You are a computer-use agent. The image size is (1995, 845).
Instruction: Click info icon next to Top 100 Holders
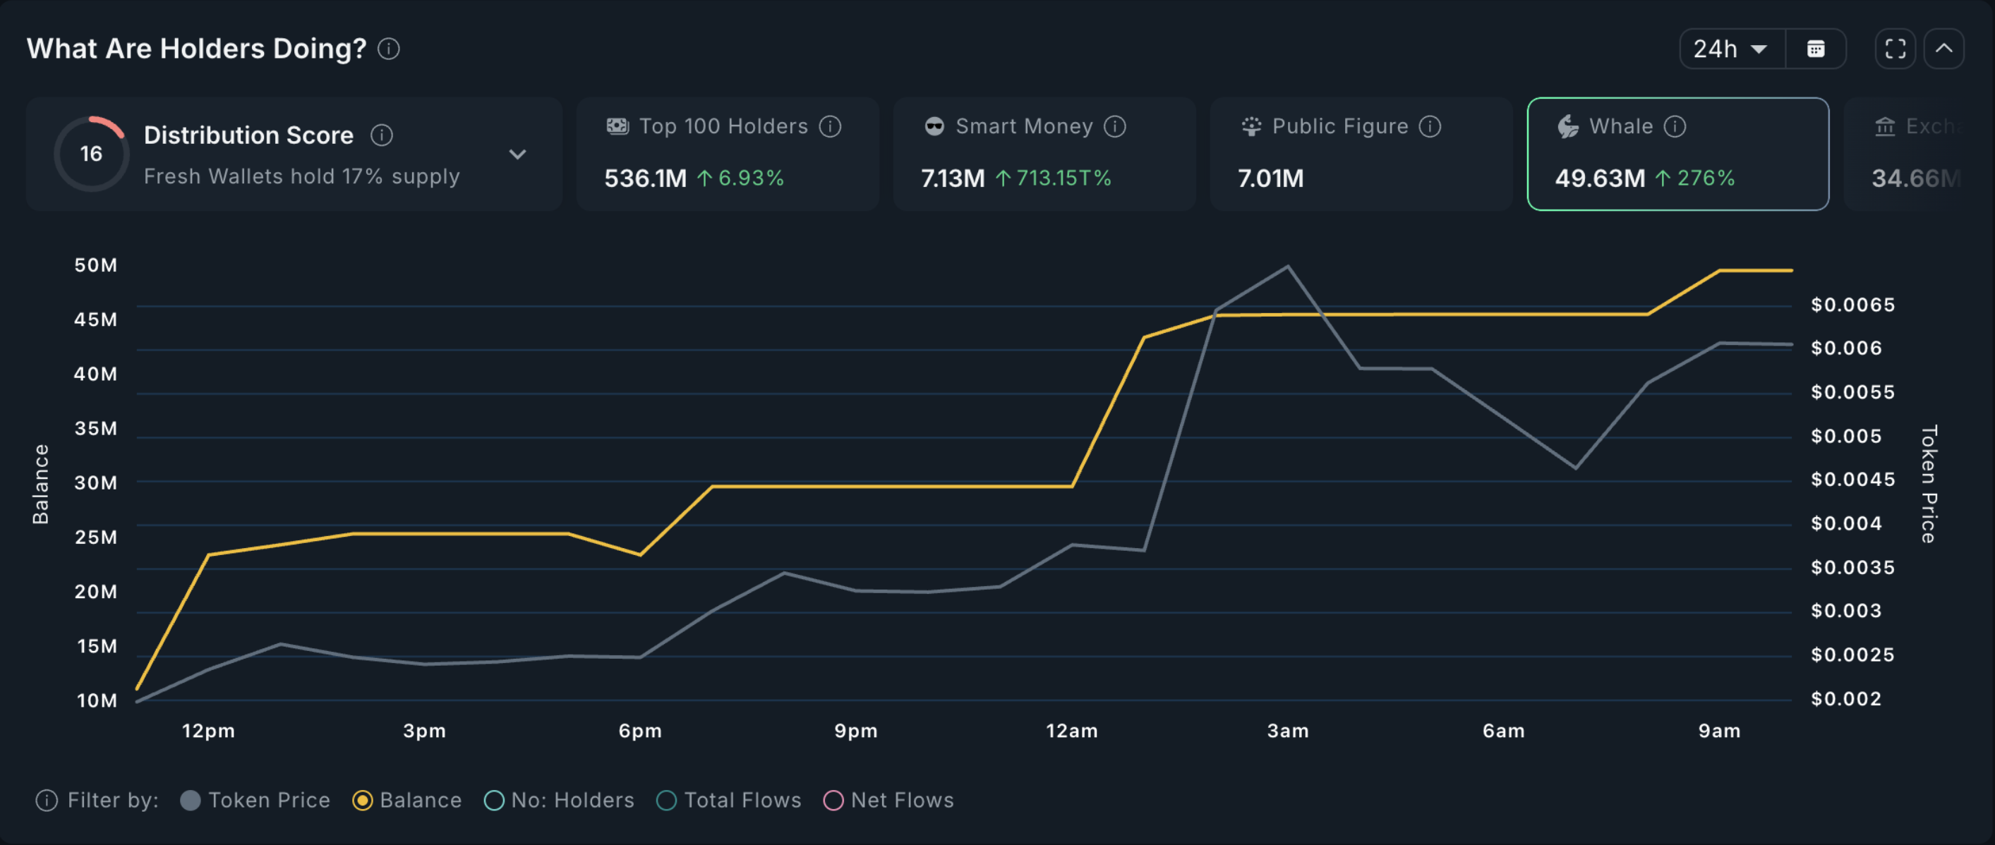[830, 126]
